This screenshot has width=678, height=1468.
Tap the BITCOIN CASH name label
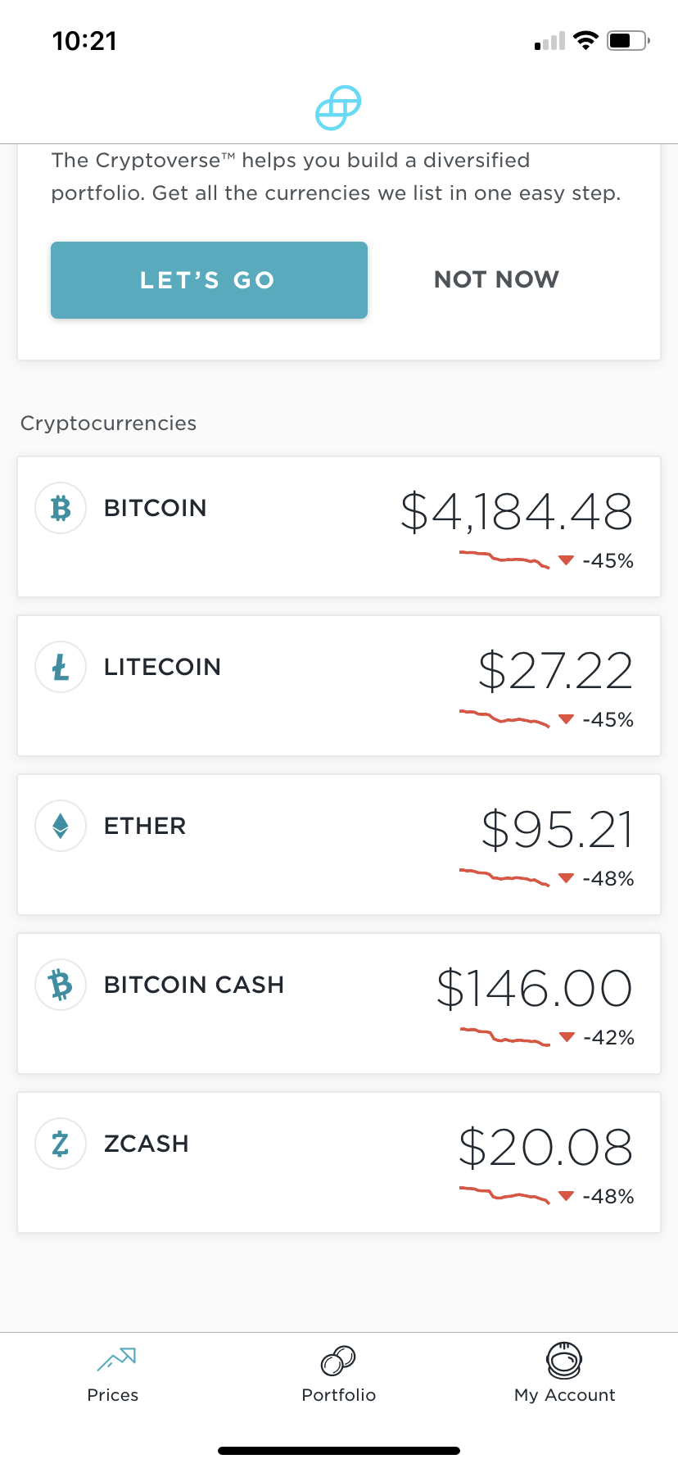194,985
